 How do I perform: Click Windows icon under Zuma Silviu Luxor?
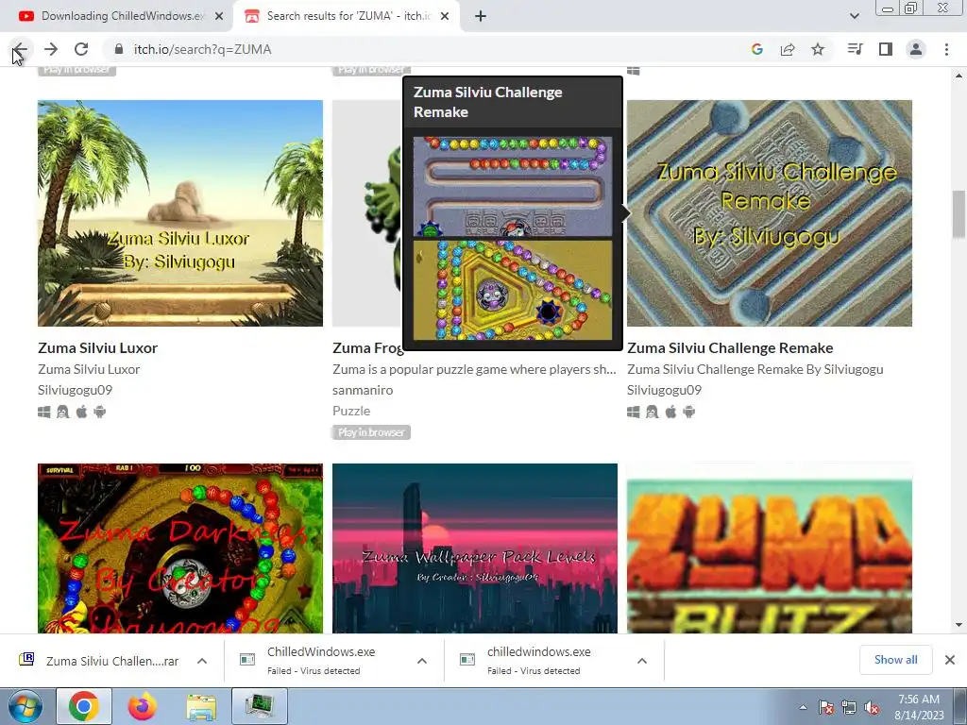tap(43, 412)
